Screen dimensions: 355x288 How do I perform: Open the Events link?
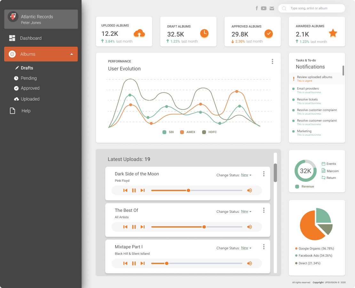pos(329,164)
